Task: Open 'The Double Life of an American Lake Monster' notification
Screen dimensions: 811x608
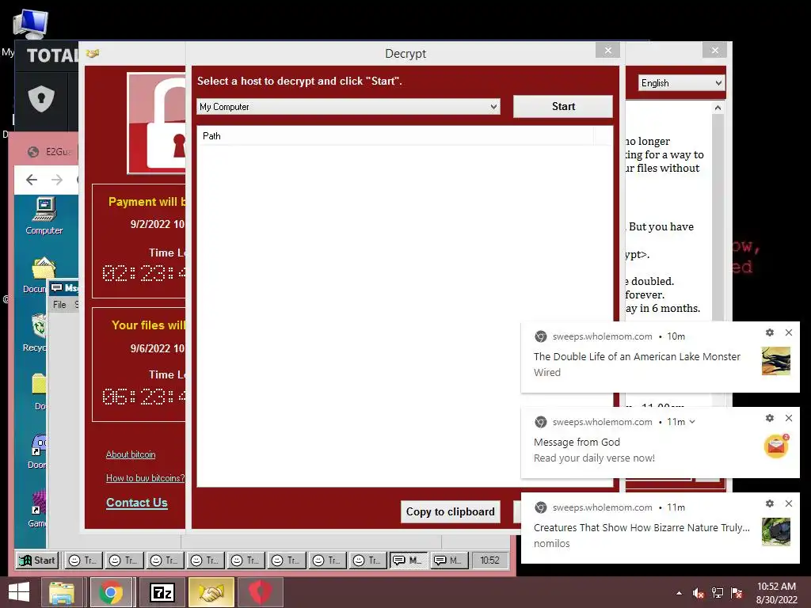Action: pyautogui.click(x=637, y=356)
